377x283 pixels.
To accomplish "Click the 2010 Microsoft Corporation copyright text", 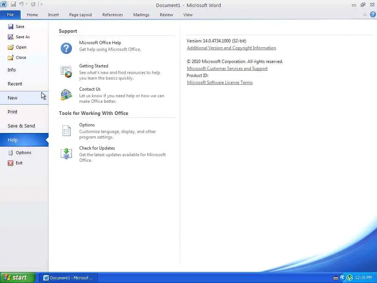I will tap(235, 62).
